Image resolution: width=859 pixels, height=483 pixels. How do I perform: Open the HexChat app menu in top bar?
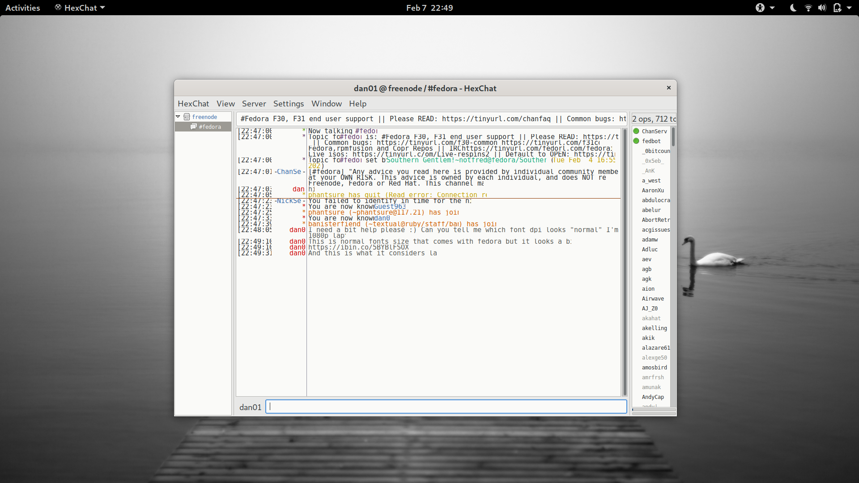pos(80,8)
